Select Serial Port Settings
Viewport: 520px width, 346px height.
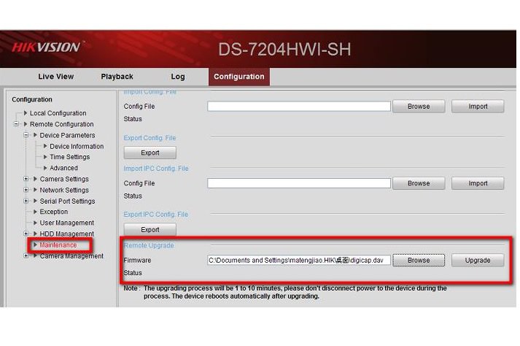(x=67, y=201)
